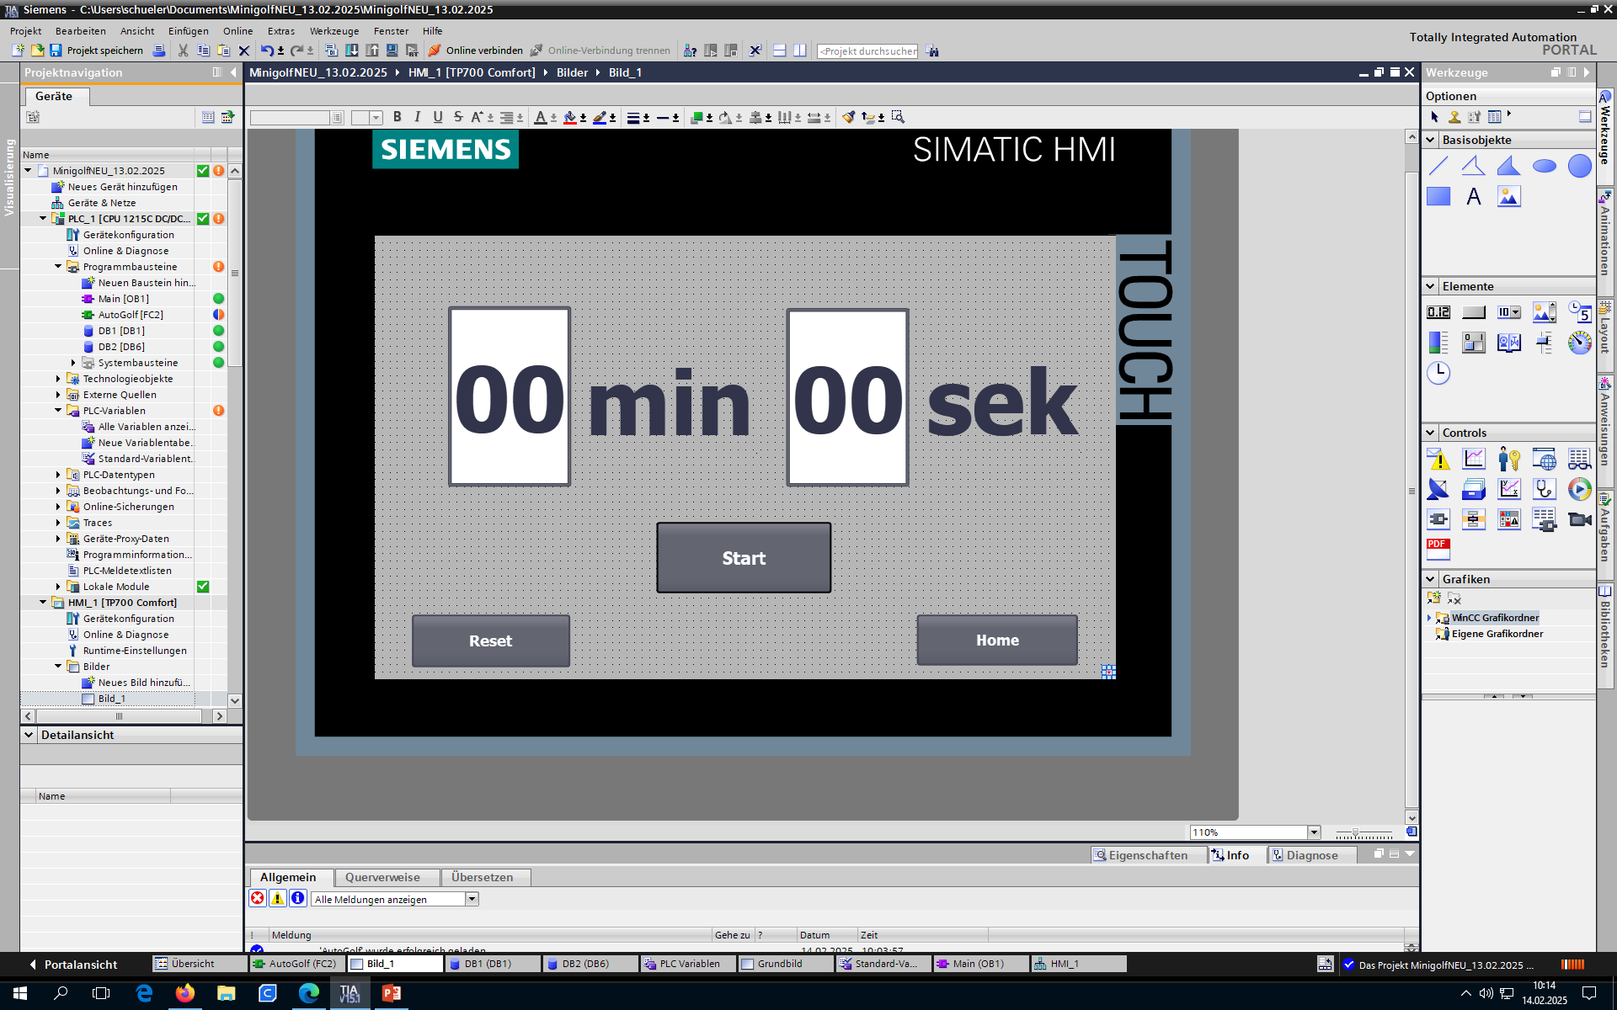
Task: Click the Start button on the HMI screen
Action: tap(743, 558)
